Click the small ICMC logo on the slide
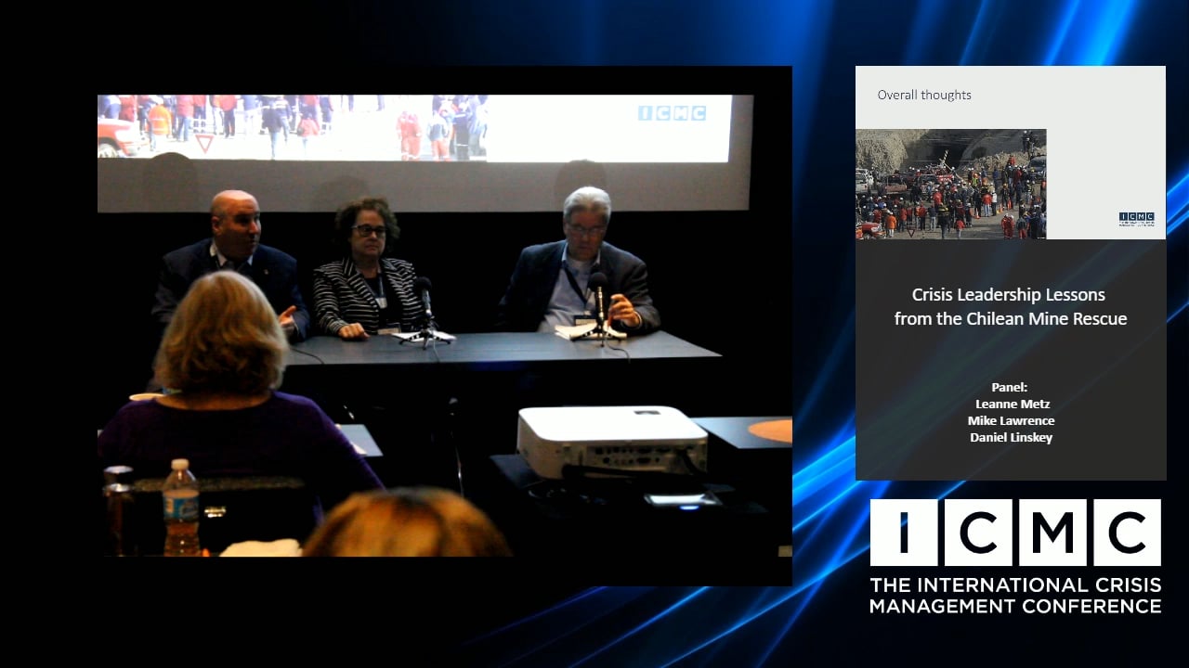 (x=1136, y=219)
